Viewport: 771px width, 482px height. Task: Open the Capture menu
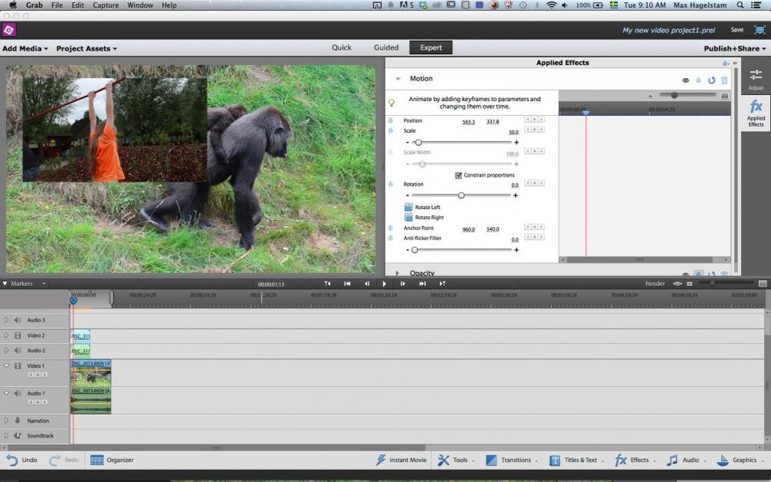point(104,5)
